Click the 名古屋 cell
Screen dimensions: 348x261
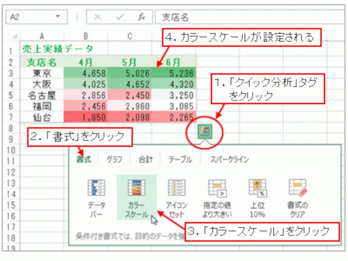[42, 95]
